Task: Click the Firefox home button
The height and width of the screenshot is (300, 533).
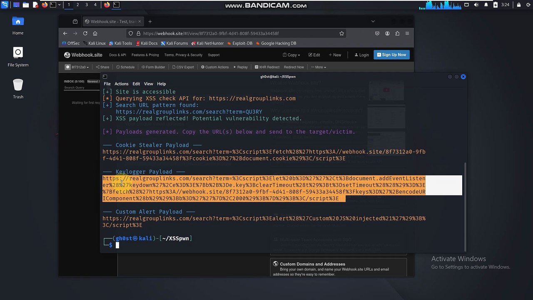Action: coord(95,33)
